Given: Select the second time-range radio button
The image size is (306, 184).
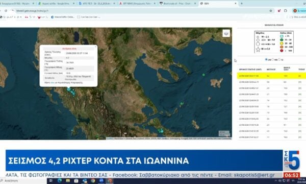Looking at the screenshot, I should click(x=273, y=59).
